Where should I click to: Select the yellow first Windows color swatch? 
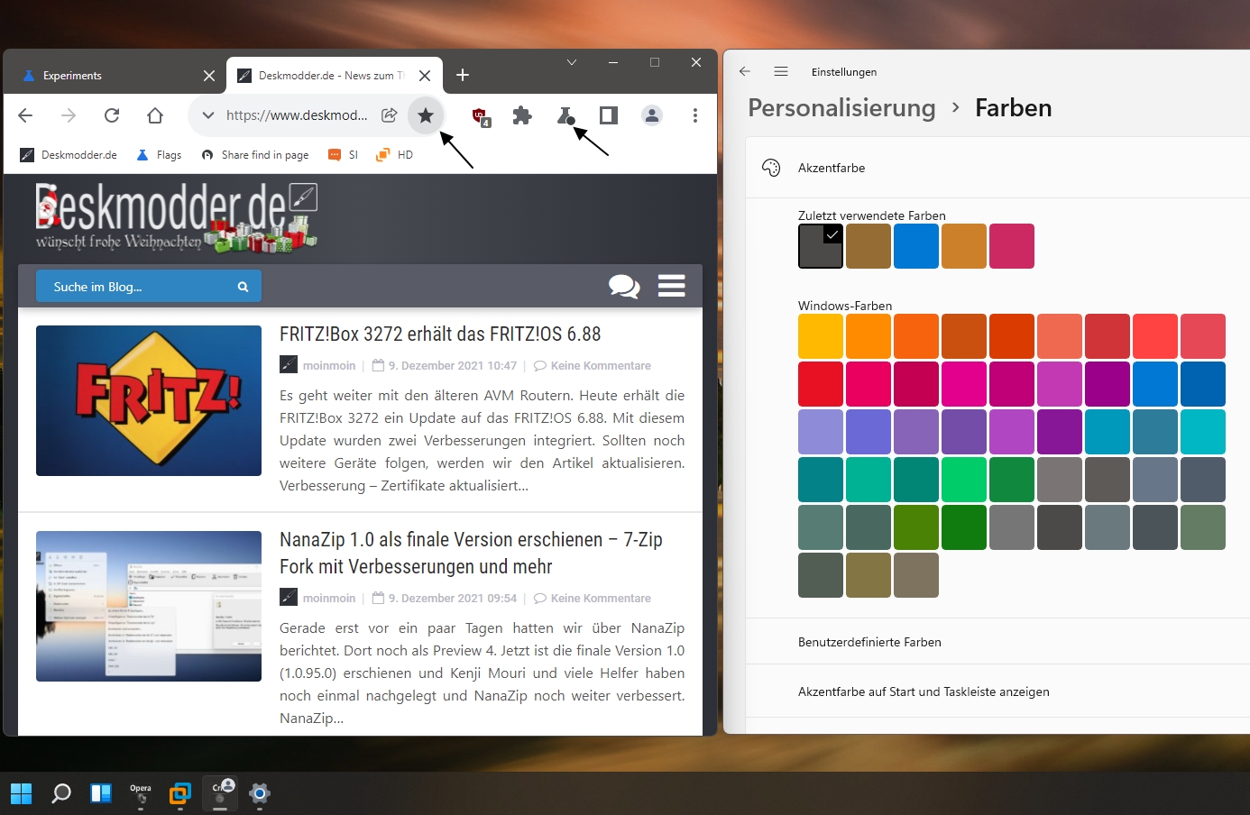pos(821,336)
